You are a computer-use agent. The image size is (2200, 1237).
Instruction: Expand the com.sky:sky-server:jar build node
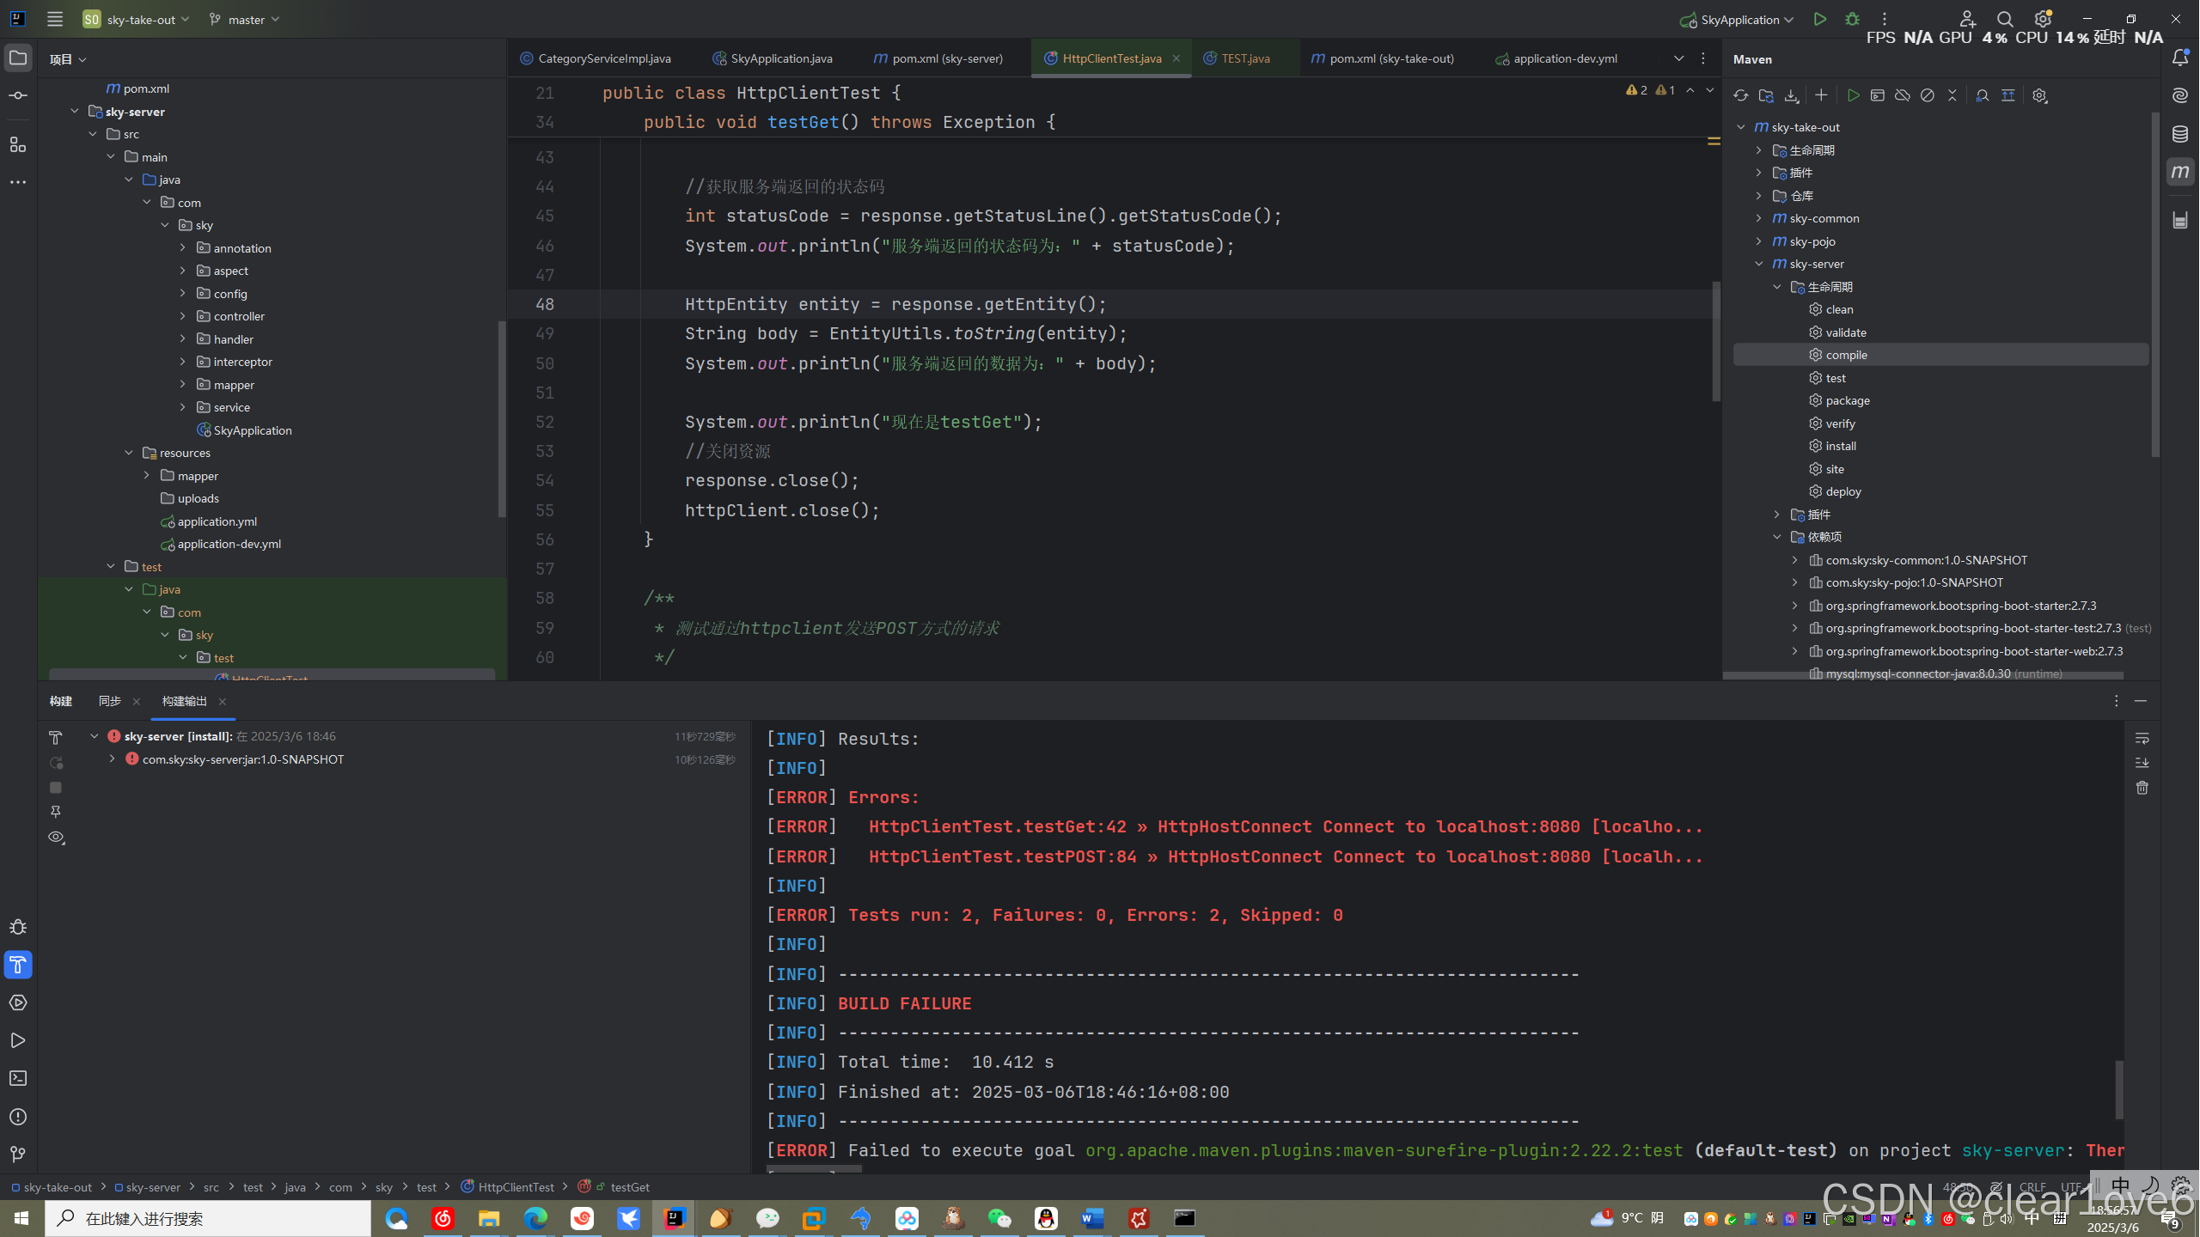pos(112,759)
